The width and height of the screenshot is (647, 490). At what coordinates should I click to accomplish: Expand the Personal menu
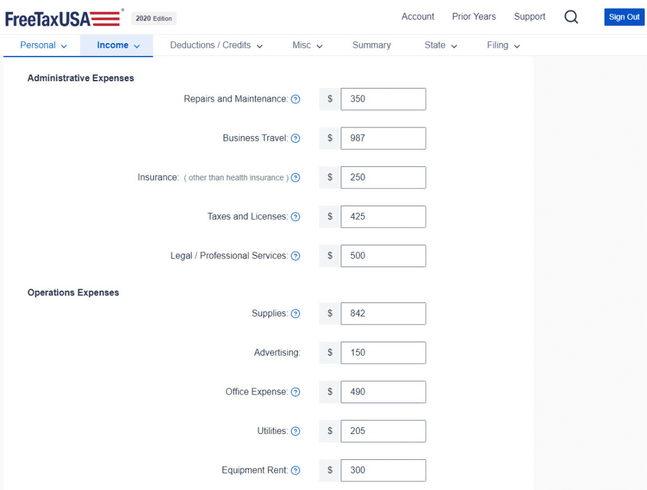click(43, 46)
